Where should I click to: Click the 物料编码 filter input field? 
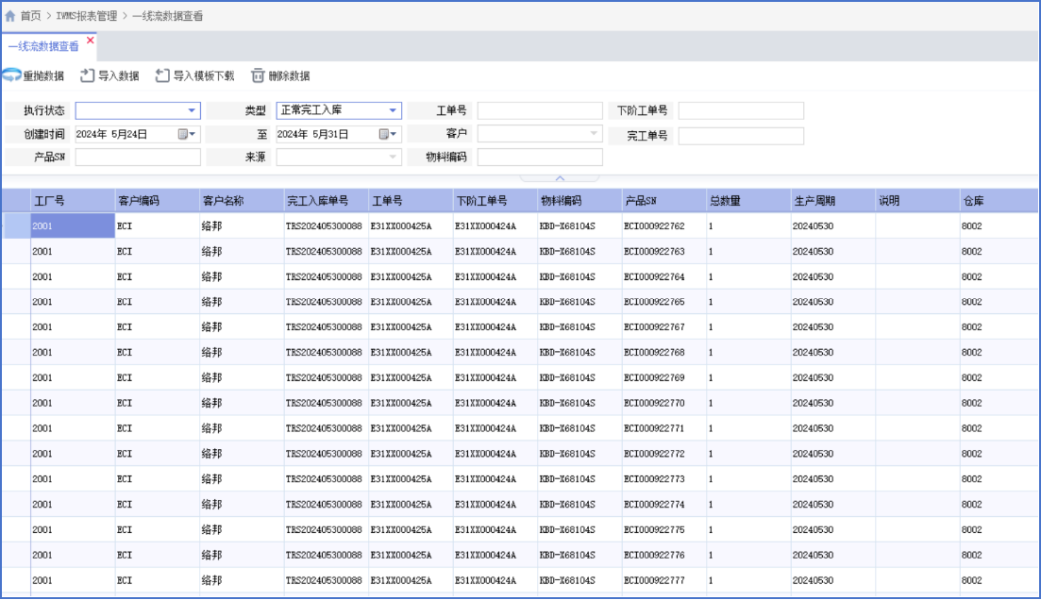pyautogui.click(x=539, y=158)
